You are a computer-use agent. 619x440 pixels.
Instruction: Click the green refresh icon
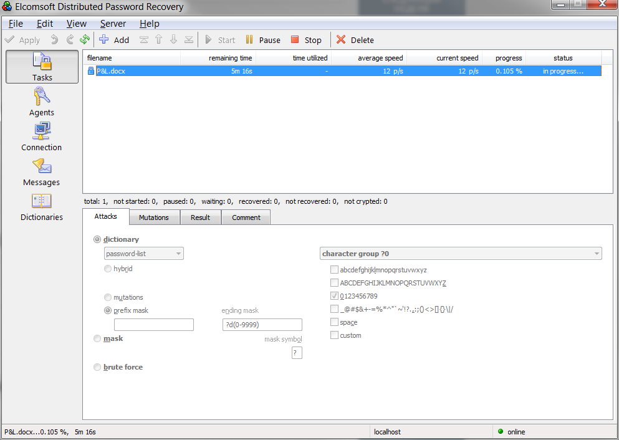tap(85, 39)
